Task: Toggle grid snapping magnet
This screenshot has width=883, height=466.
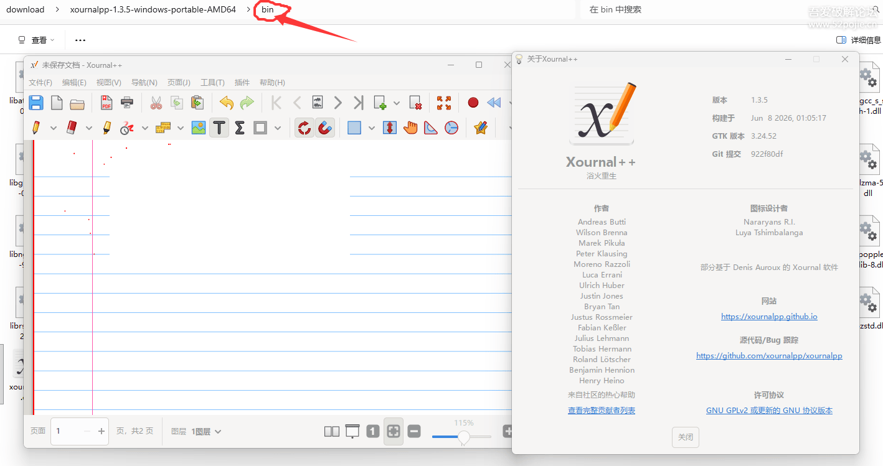Action: pyautogui.click(x=325, y=128)
